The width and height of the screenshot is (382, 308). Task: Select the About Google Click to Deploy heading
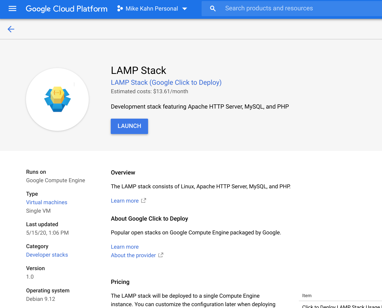click(x=149, y=219)
